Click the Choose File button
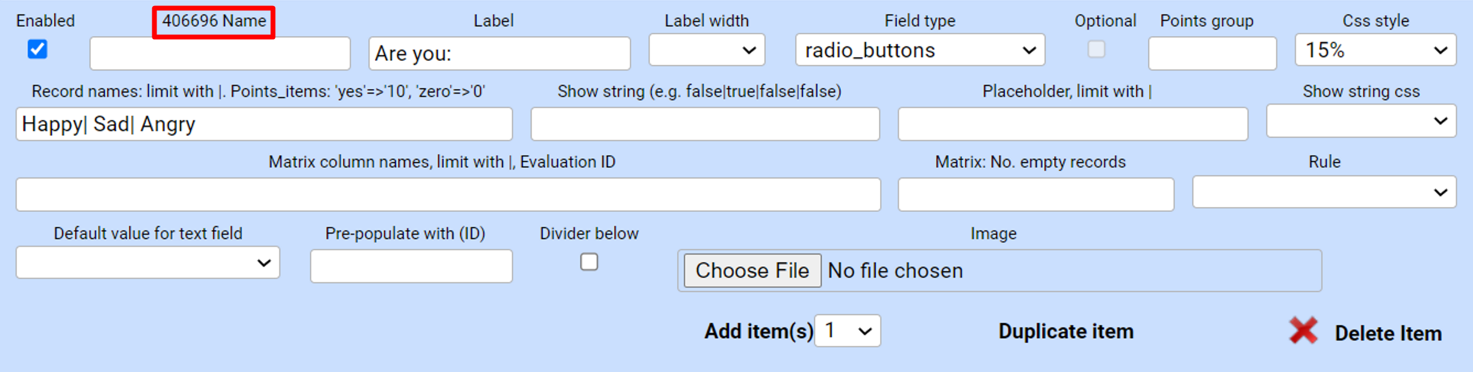 coord(752,271)
